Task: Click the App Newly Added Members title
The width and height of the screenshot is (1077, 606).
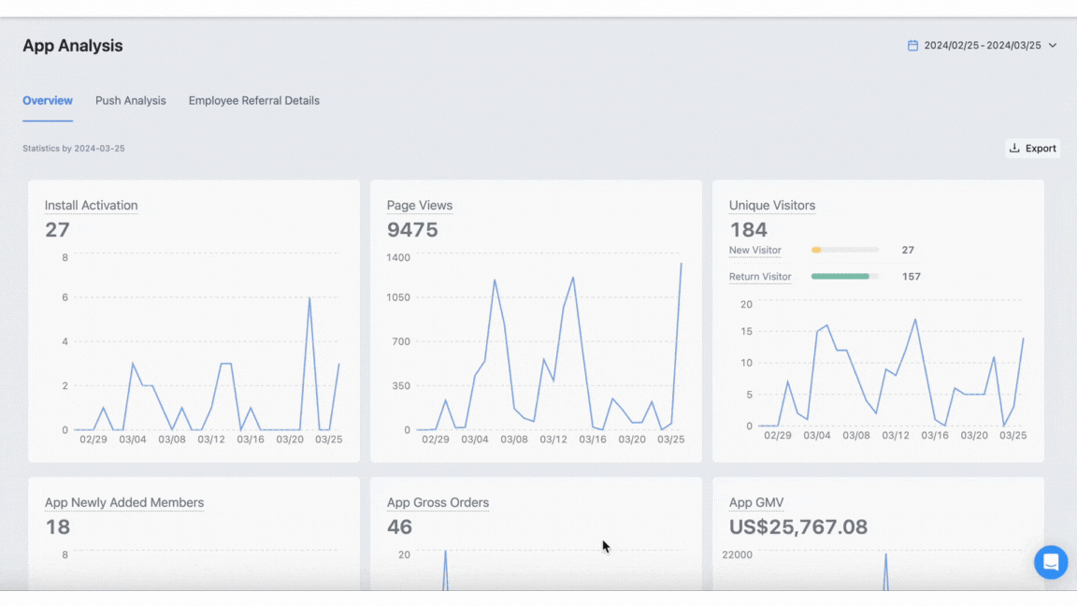Action: 124,502
